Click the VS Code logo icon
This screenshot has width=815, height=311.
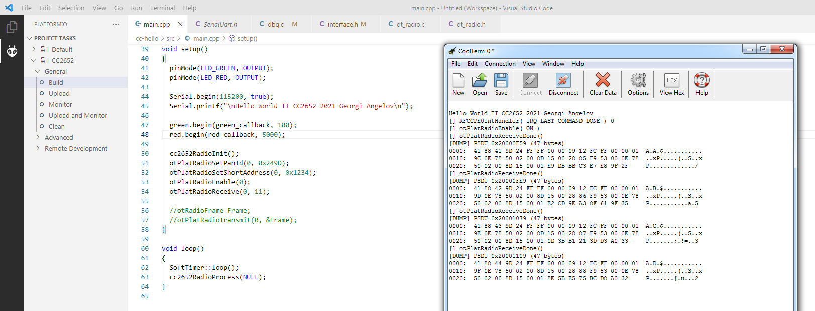tap(9, 8)
